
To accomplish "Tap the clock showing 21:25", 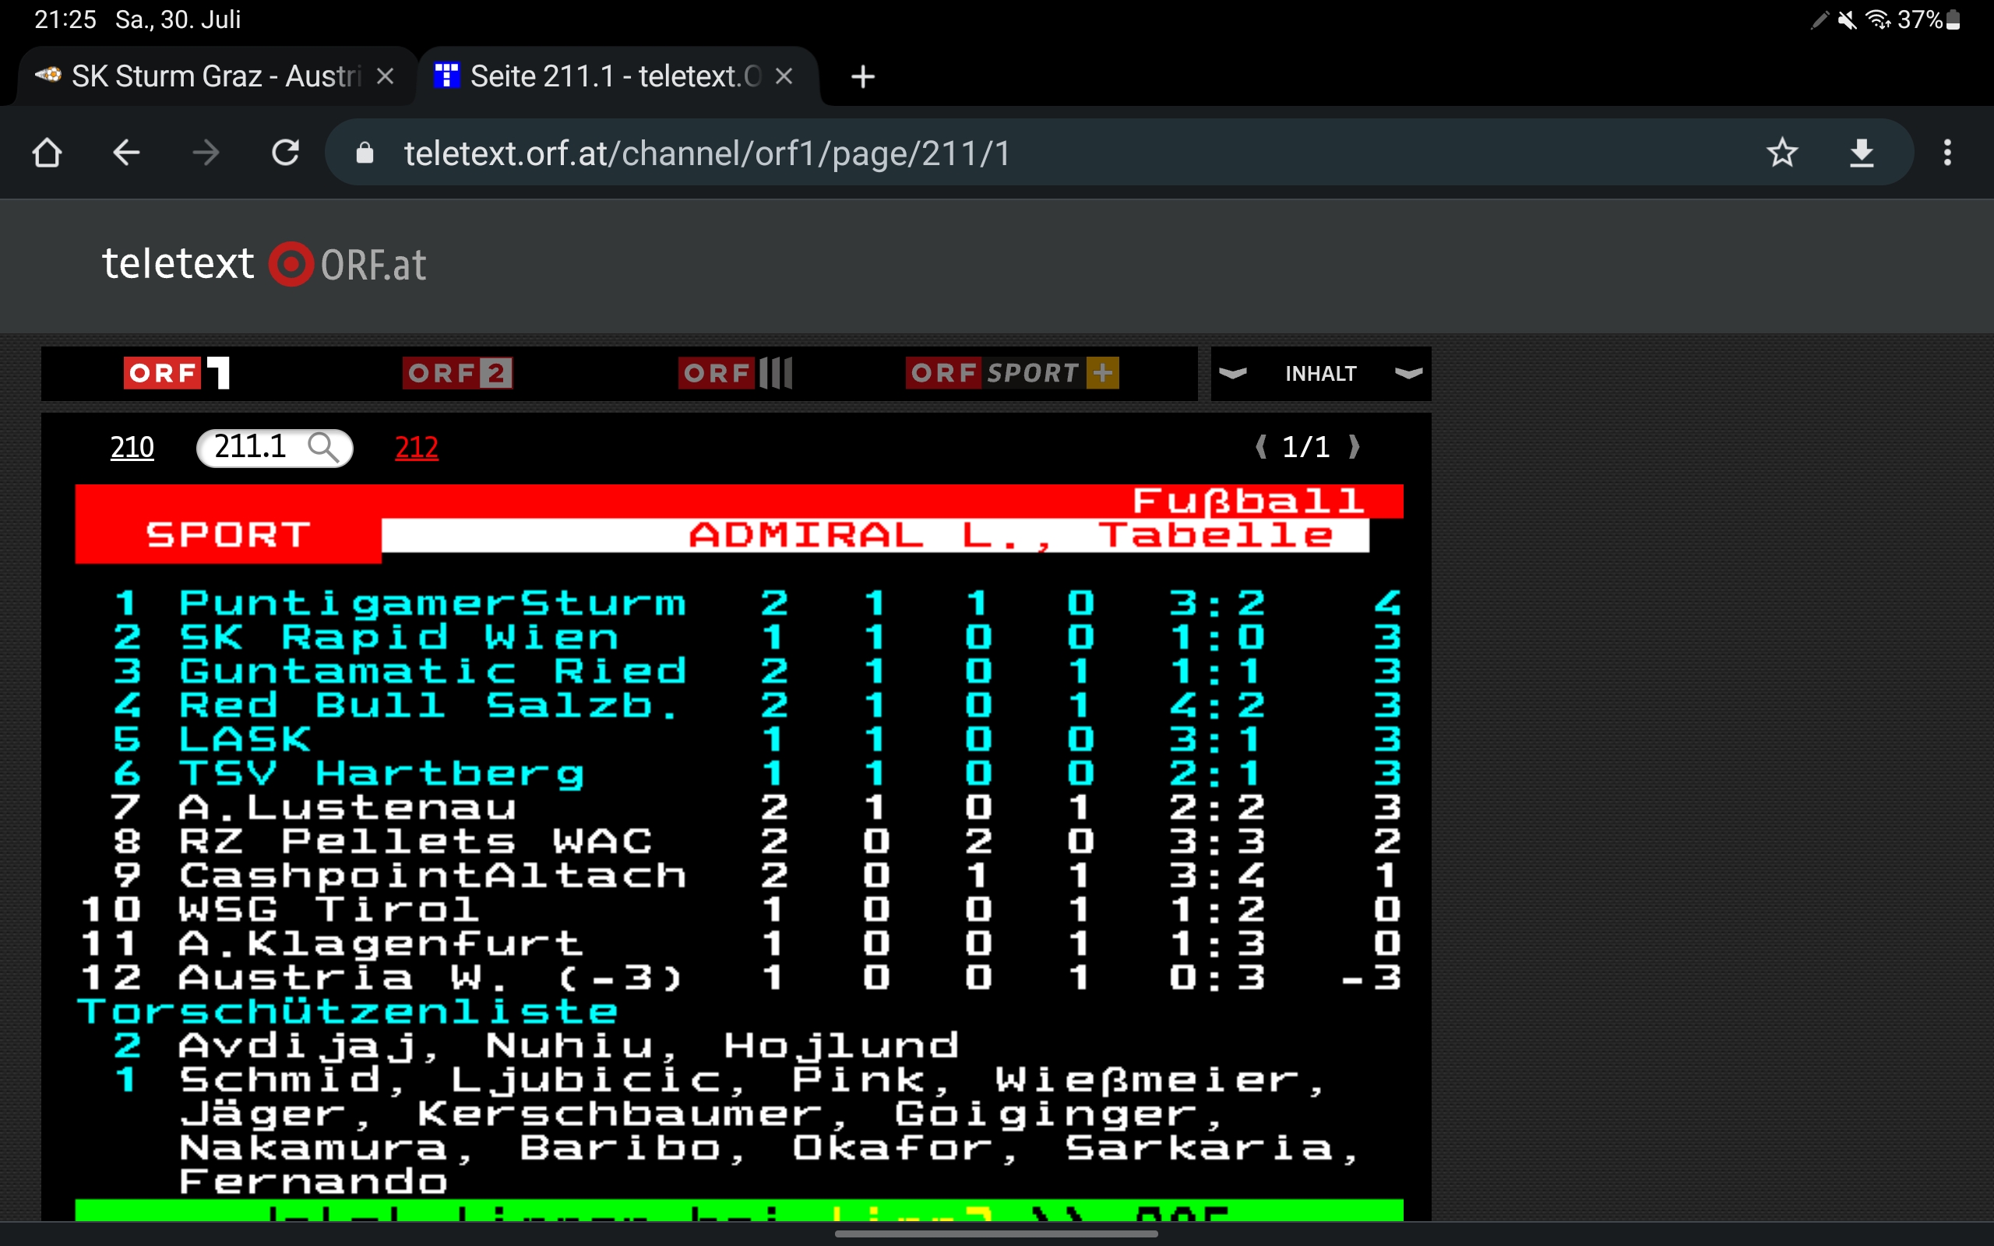I will tap(65, 19).
